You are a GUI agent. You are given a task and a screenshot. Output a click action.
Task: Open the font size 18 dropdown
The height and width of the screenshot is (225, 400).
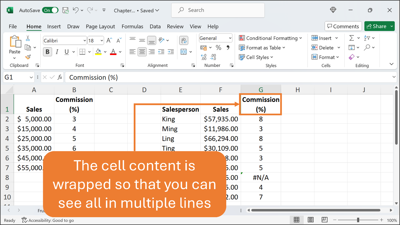click(x=102, y=41)
